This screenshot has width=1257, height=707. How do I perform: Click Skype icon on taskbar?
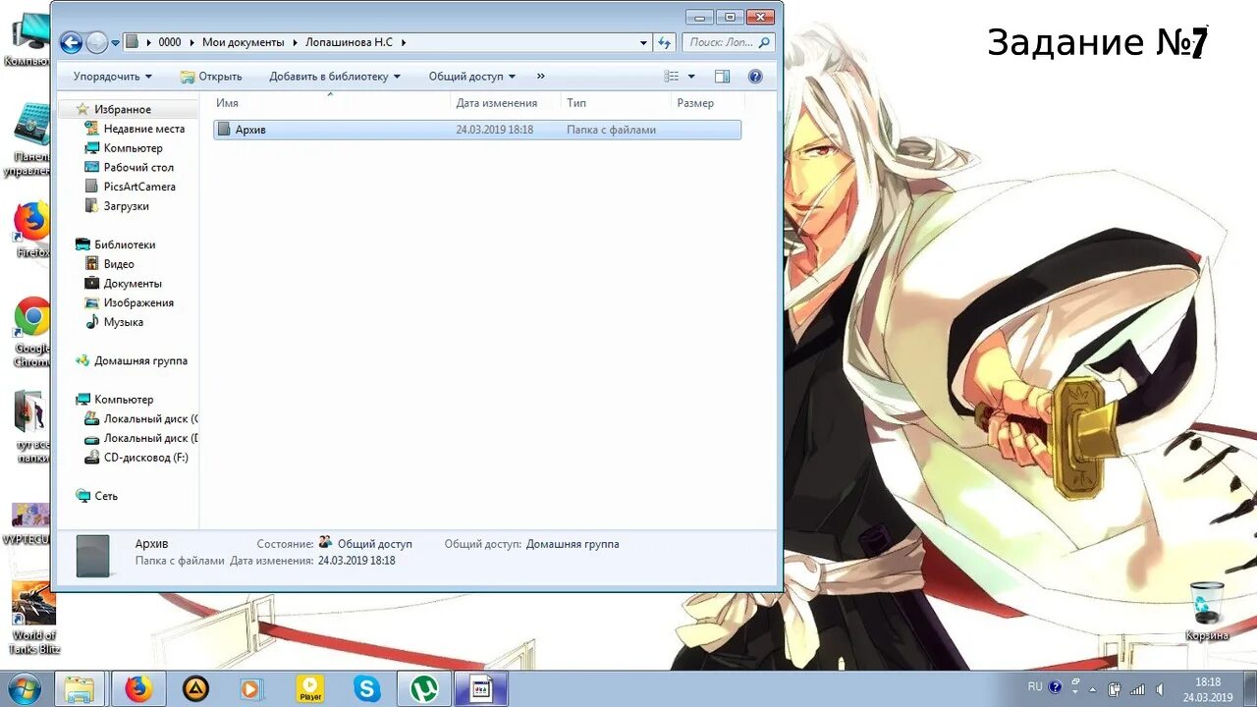pos(367,689)
